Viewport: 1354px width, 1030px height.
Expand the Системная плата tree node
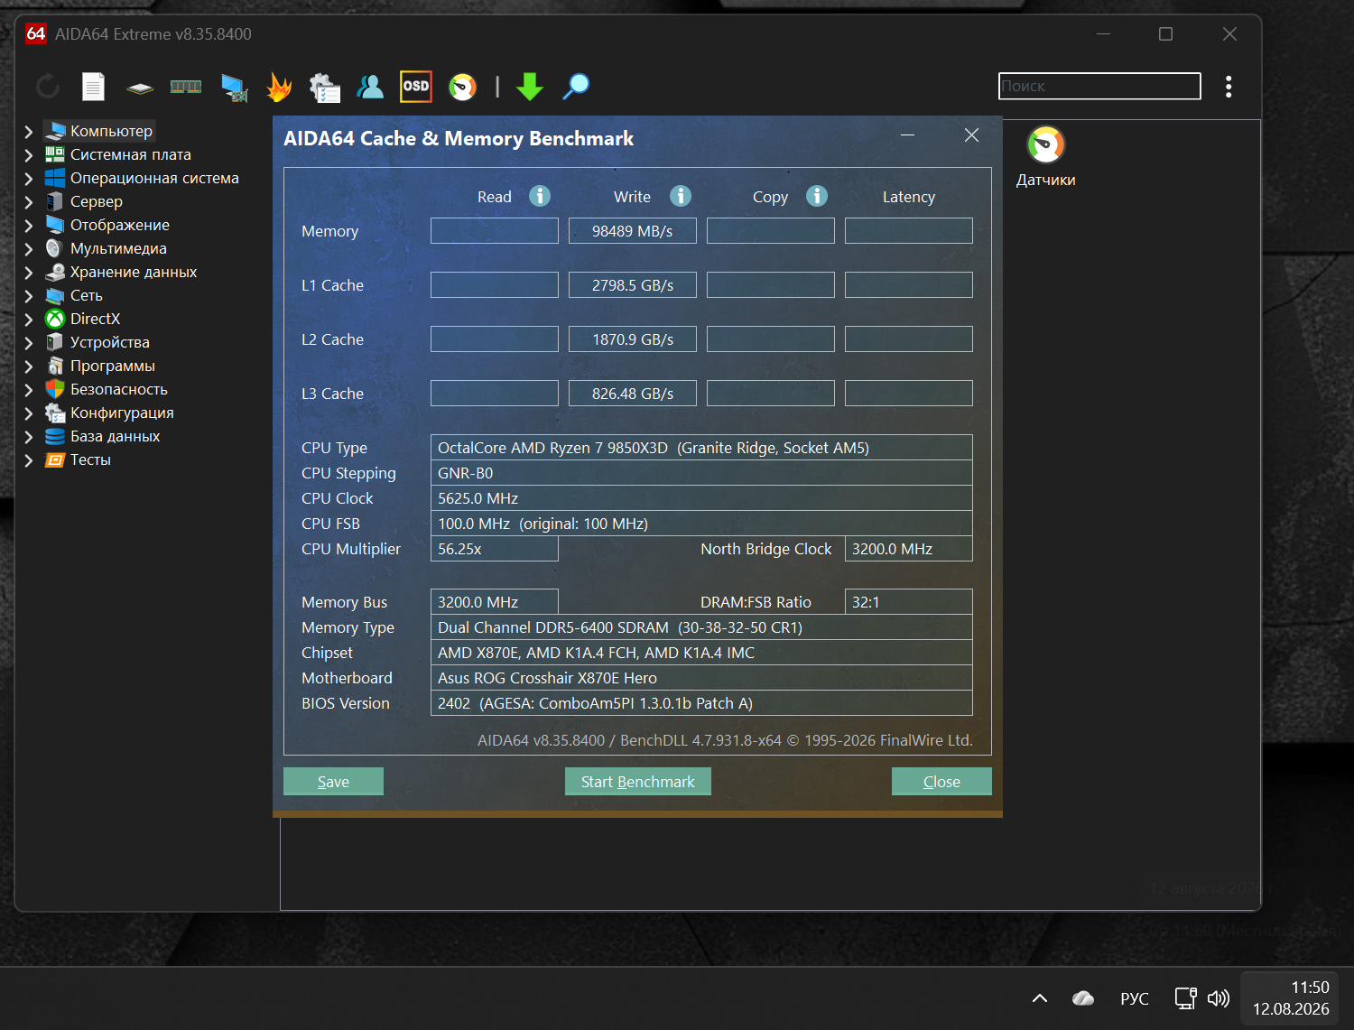click(29, 154)
